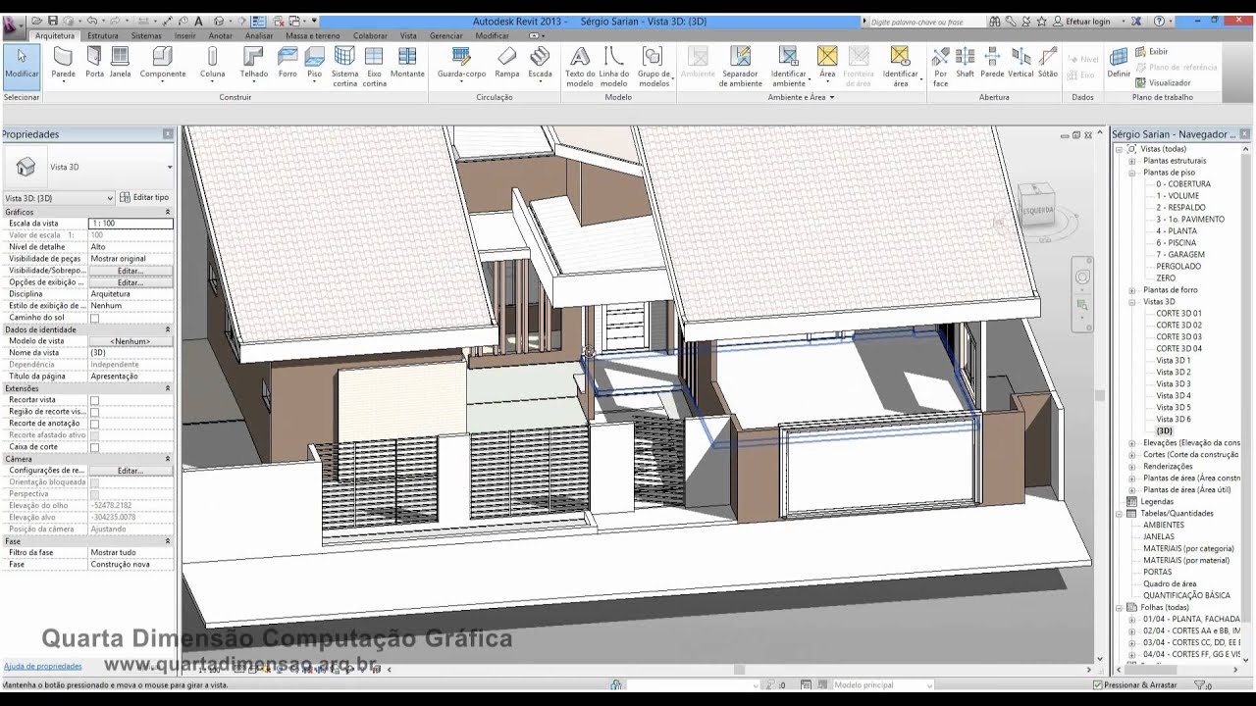
Task: Open the Gerenciar ribbon tab
Action: tap(445, 35)
